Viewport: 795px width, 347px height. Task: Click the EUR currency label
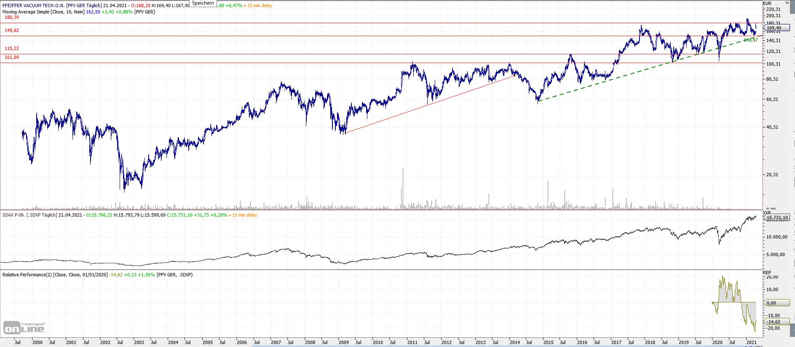[x=768, y=3]
